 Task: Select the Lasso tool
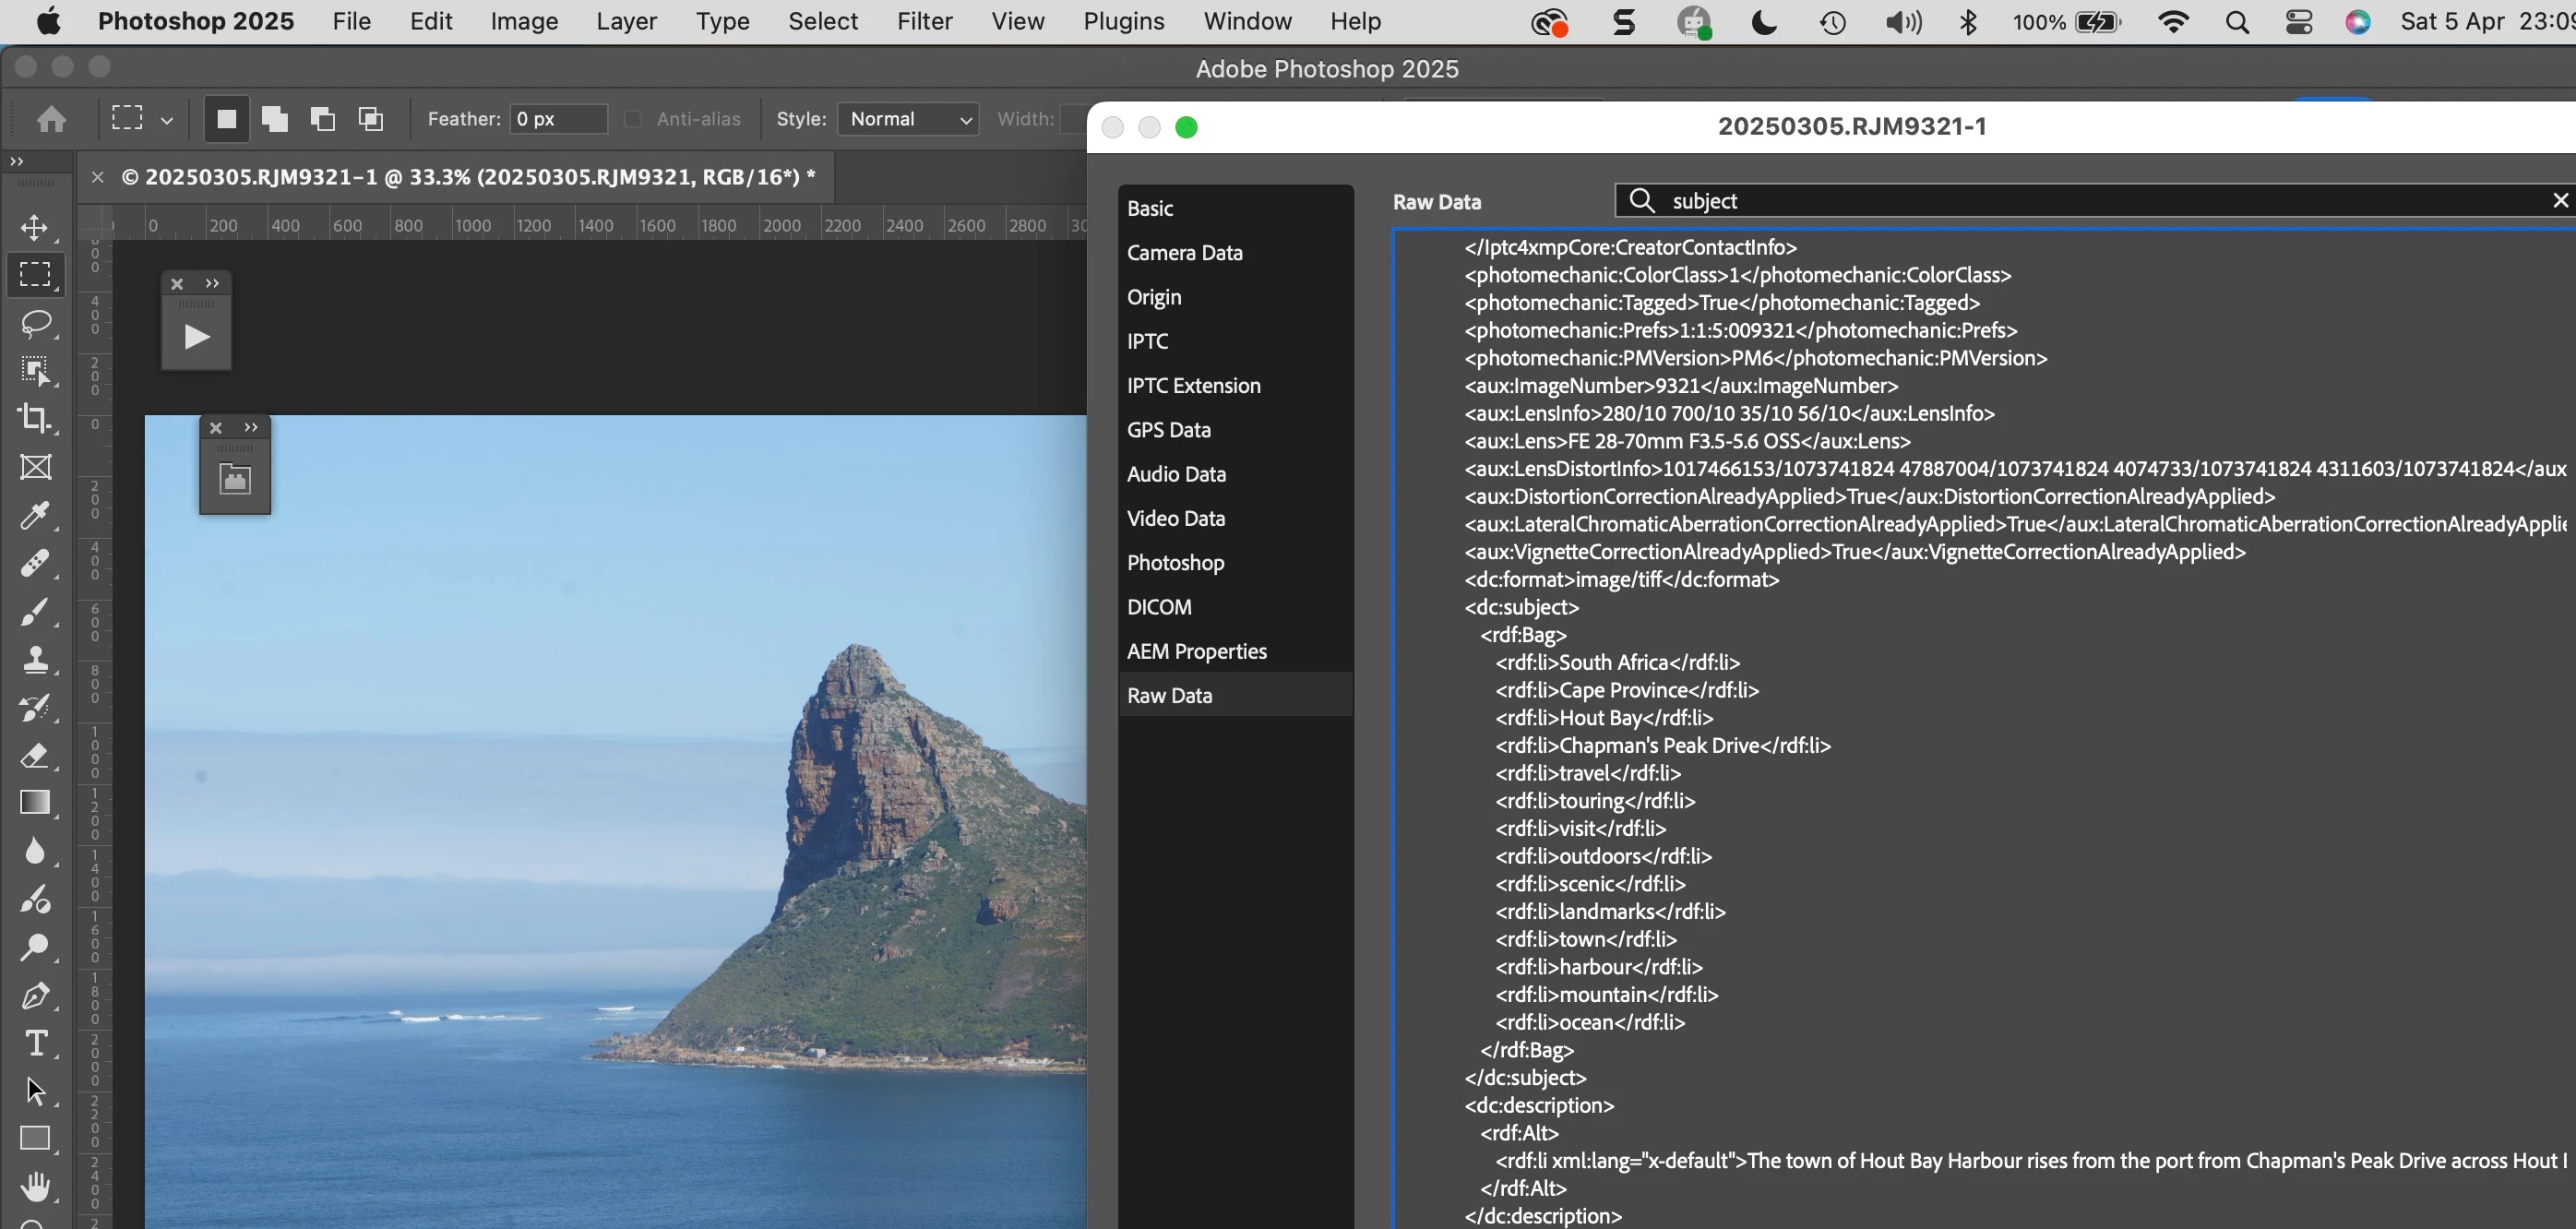[36, 323]
